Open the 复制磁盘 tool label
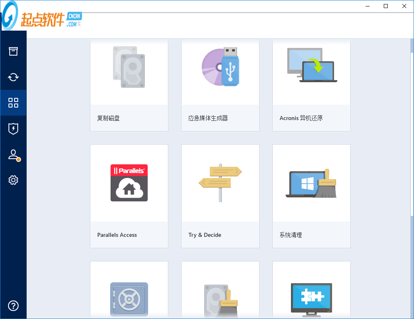414x319 pixels. (108, 118)
